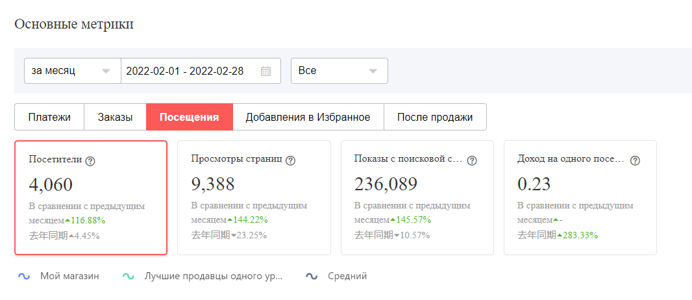Click the 0.23 revenue value
Screen dimensions: 692x300
[534, 185]
